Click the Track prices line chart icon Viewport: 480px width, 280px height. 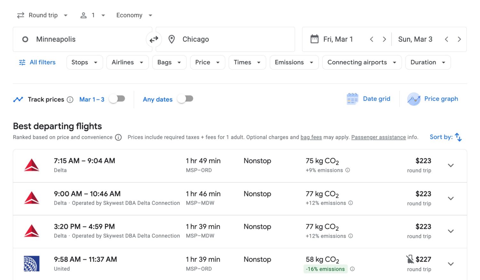[x=18, y=99]
